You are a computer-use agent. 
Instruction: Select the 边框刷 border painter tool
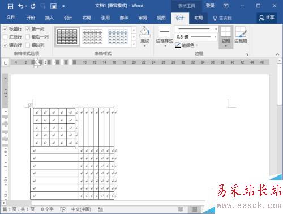pos(241,35)
